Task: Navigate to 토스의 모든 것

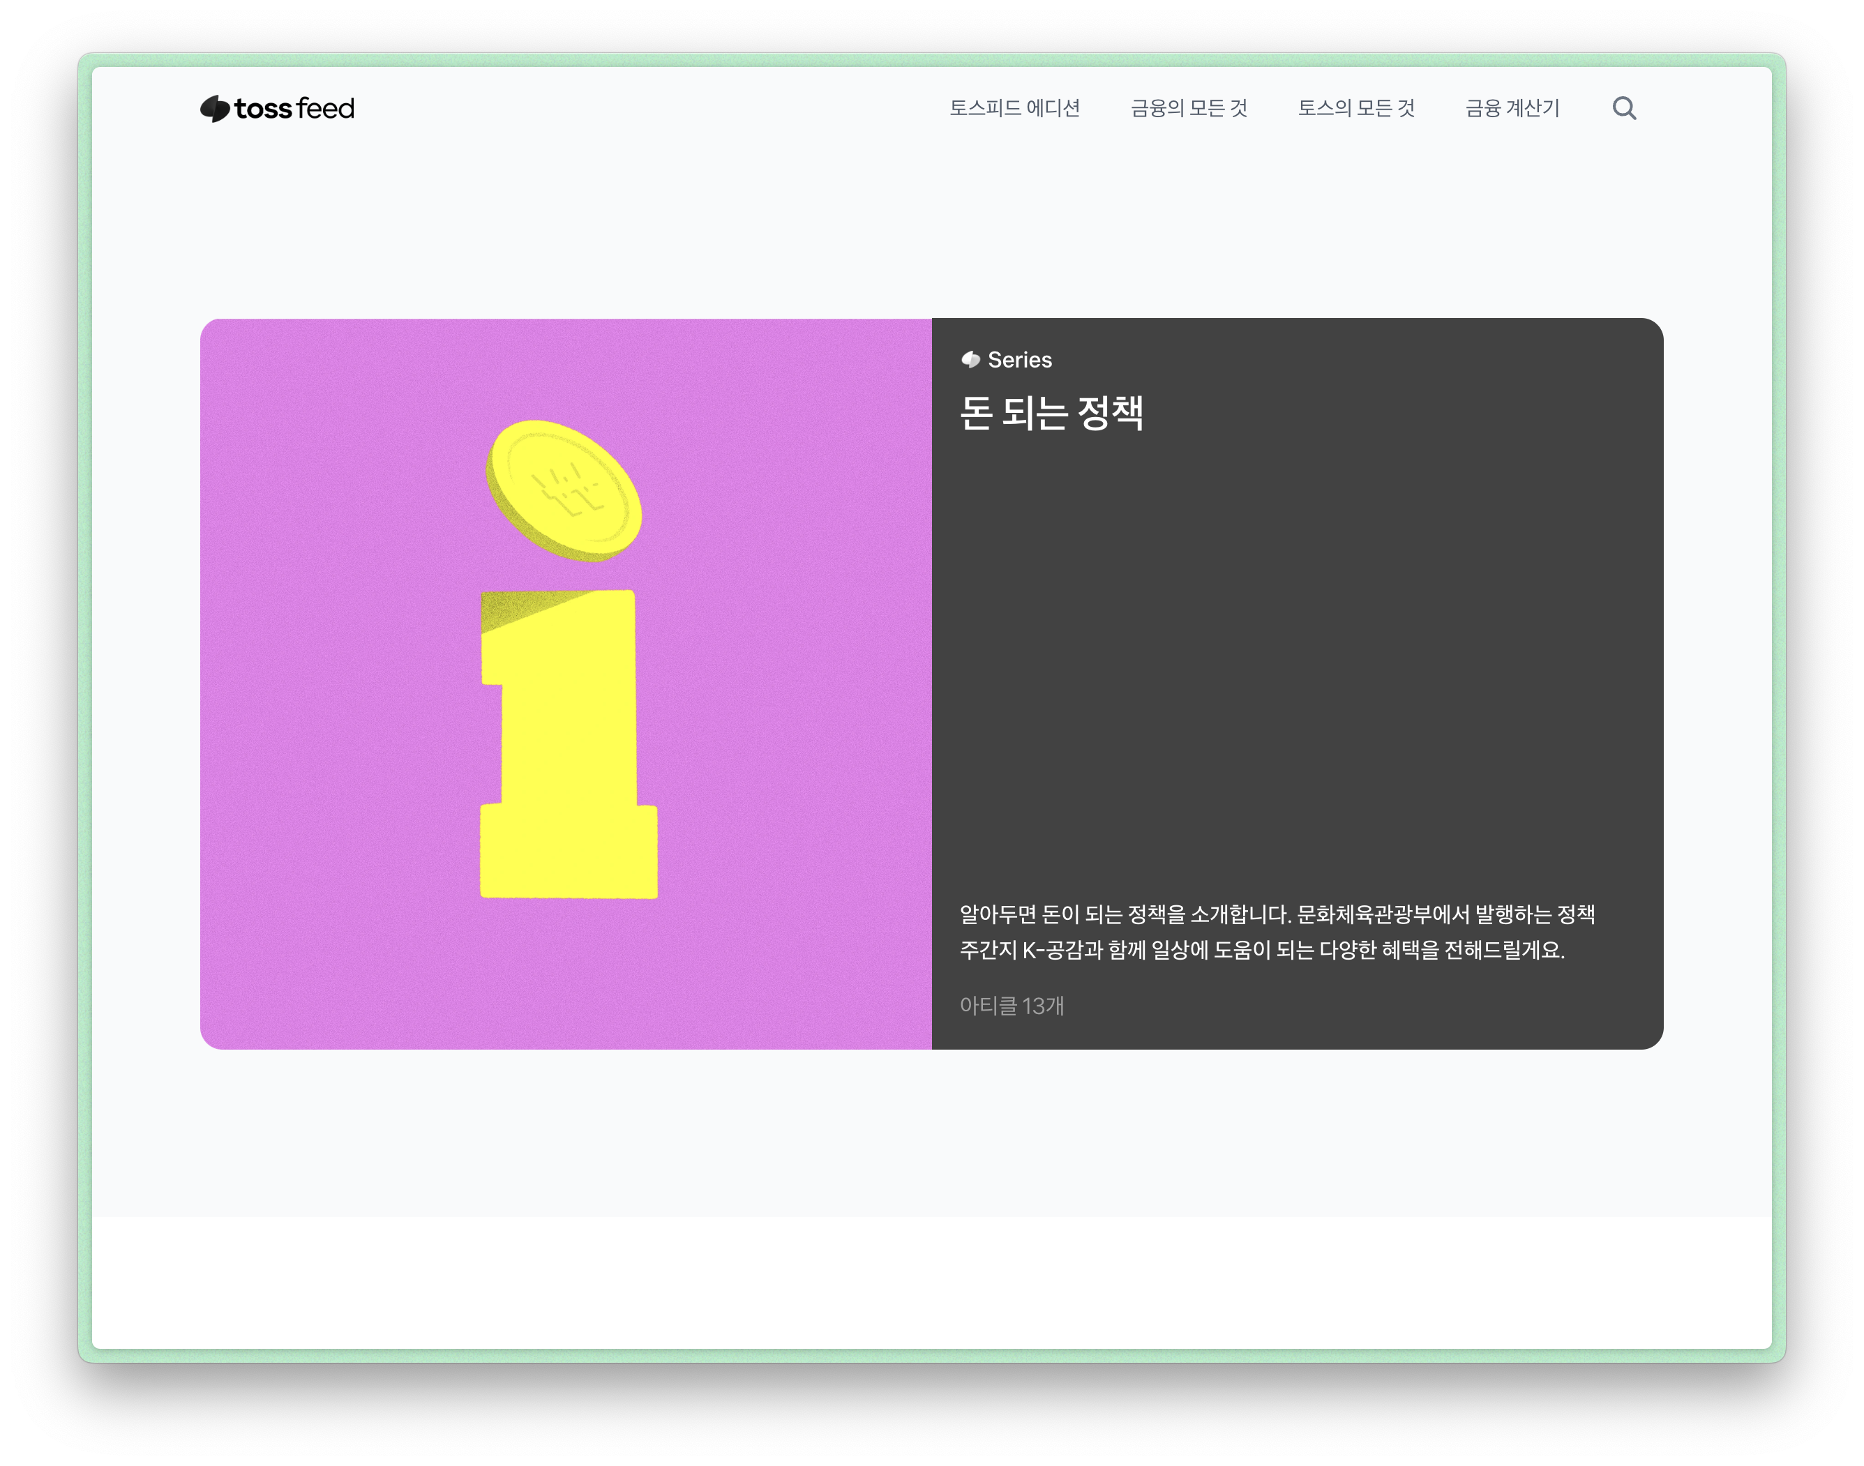Action: [1355, 108]
